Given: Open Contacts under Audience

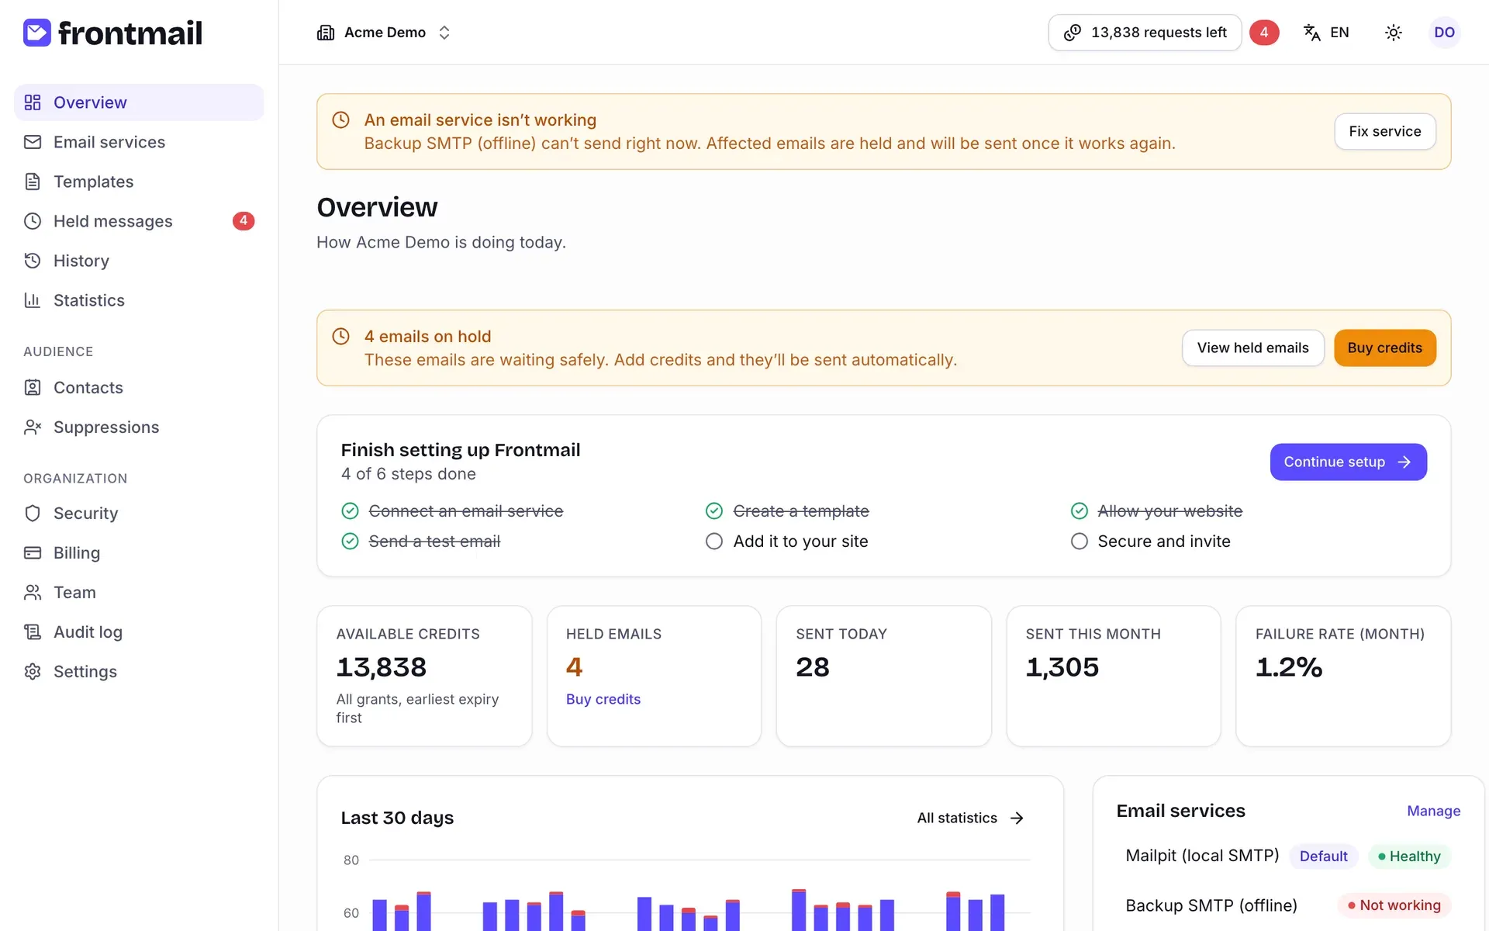Looking at the screenshot, I should pos(139,387).
